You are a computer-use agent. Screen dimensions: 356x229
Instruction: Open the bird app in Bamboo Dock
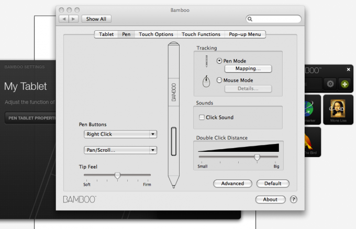point(313,142)
